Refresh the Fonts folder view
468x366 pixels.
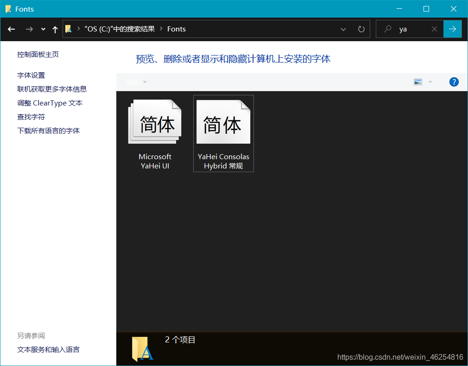(361, 29)
